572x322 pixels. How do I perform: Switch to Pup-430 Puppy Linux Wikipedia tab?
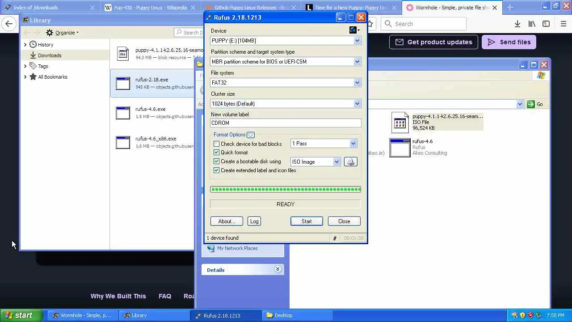click(x=150, y=8)
